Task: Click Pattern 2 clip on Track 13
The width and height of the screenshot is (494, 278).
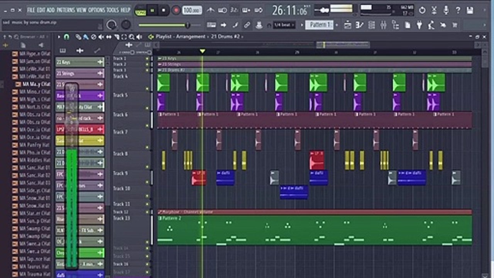Action: (315, 230)
